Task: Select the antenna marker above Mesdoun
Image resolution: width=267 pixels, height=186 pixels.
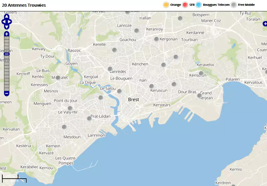Action: [x=64, y=127]
